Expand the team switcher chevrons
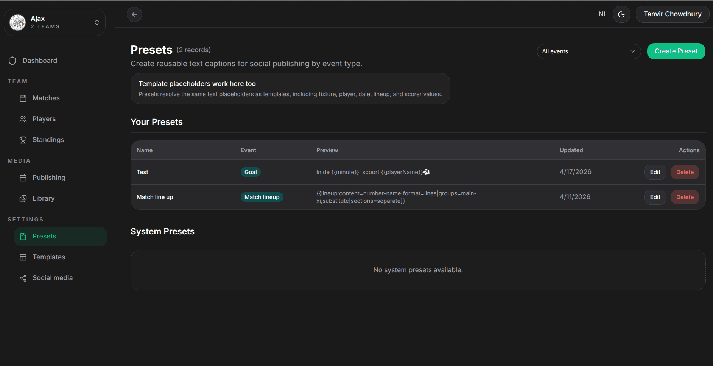The height and width of the screenshot is (366, 713). pyautogui.click(x=97, y=22)
